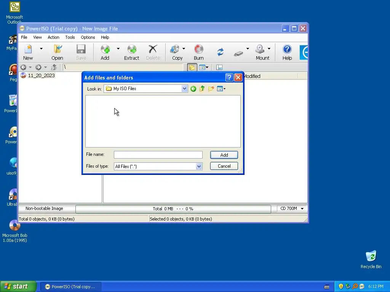
Task: Open the Options menu
Action: pos(88,37)
